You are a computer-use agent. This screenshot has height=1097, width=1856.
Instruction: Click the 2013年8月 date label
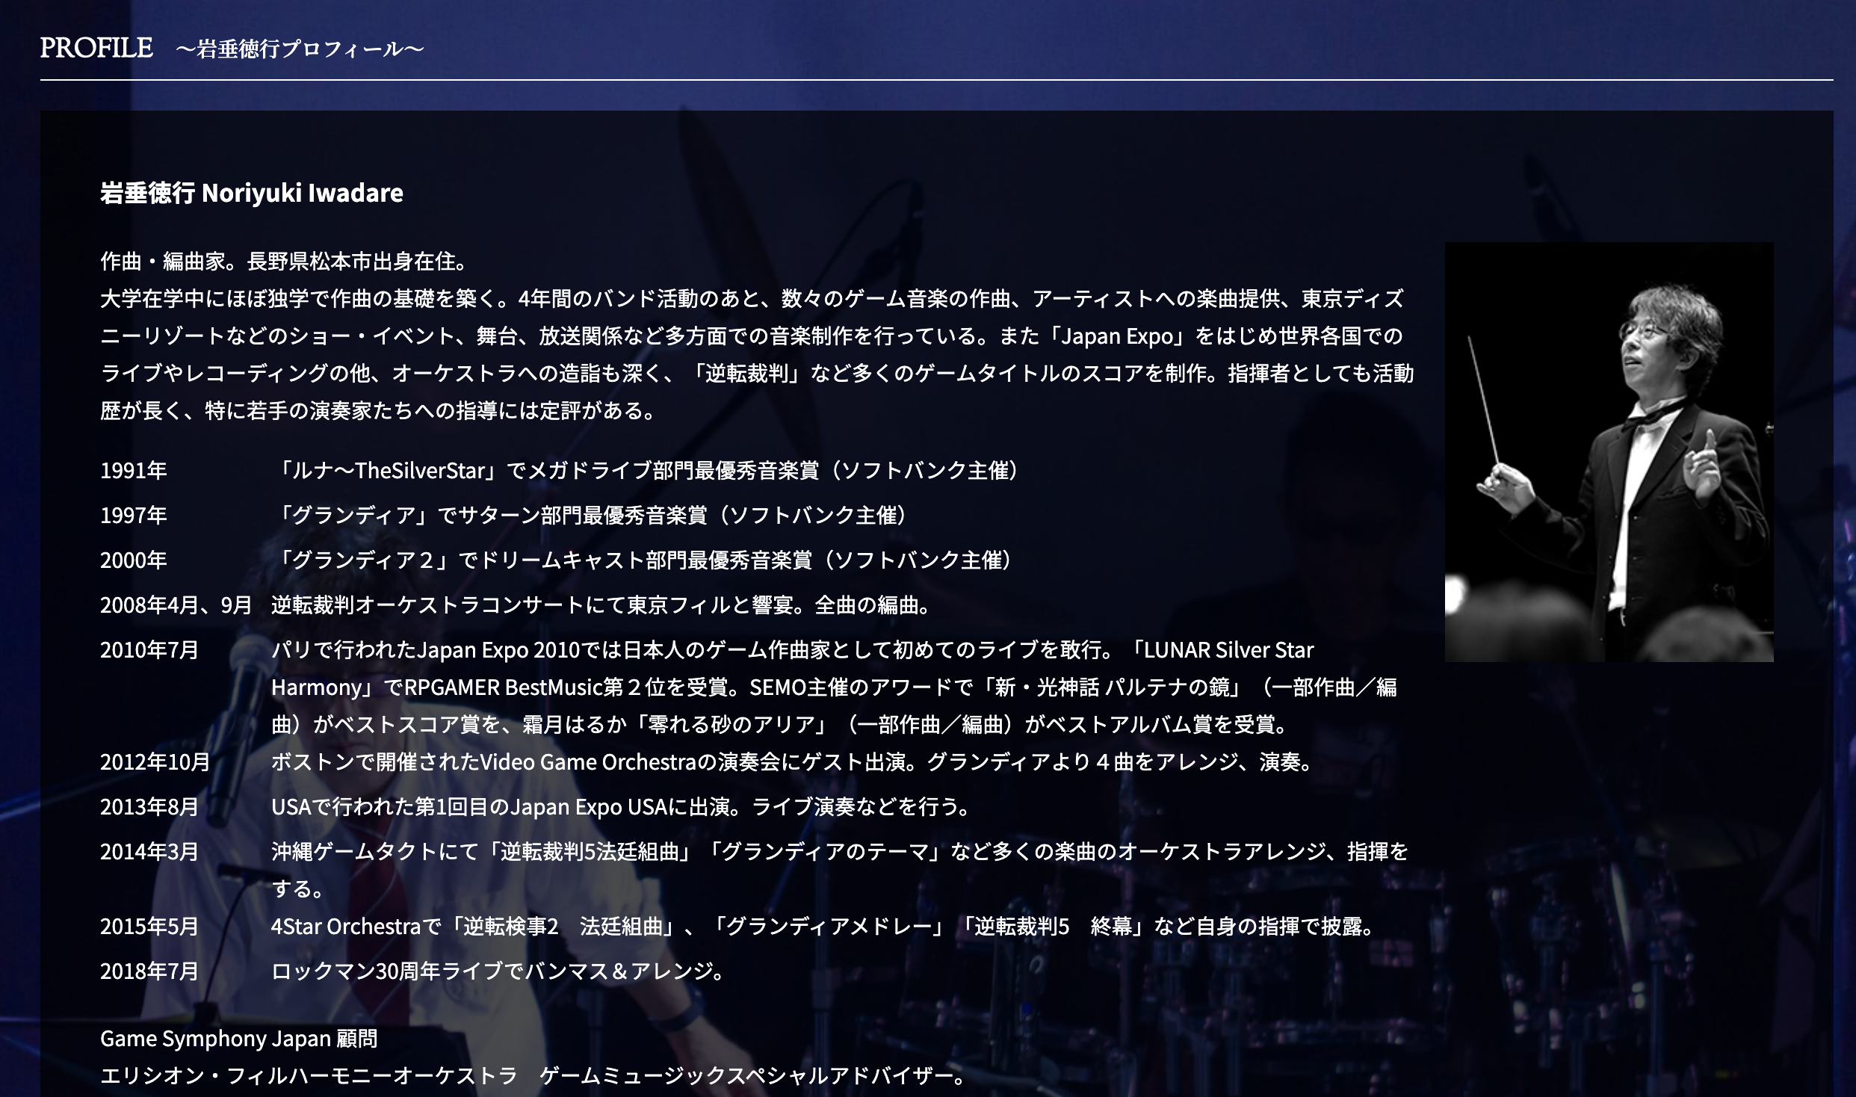[149, 807]
